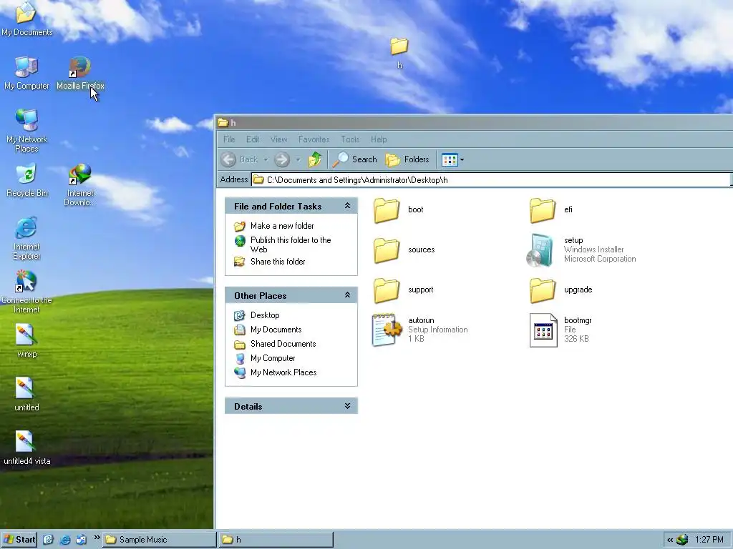Select the support folder
The image size is (733, 549).
(404, 290)
